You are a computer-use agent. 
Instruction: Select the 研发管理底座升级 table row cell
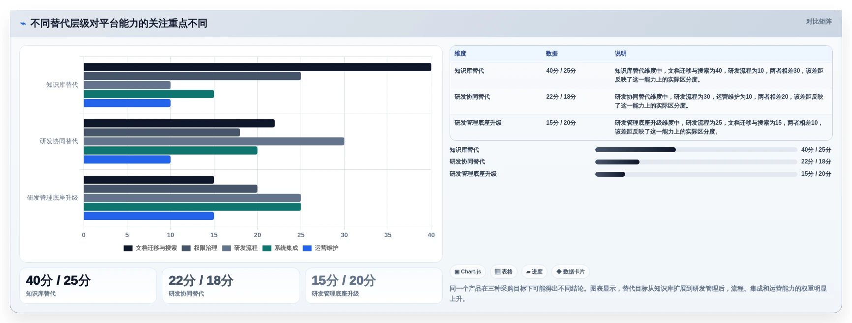pos(478,123)
